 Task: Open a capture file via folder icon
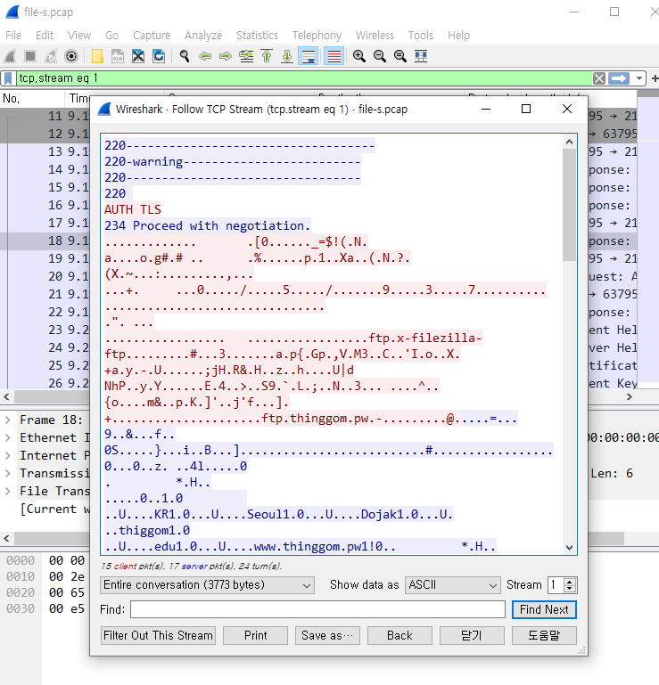[97, 56]
